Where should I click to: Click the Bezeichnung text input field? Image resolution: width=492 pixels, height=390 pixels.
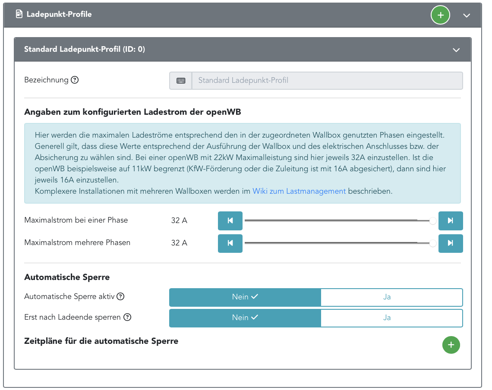(x=327, y=81)
